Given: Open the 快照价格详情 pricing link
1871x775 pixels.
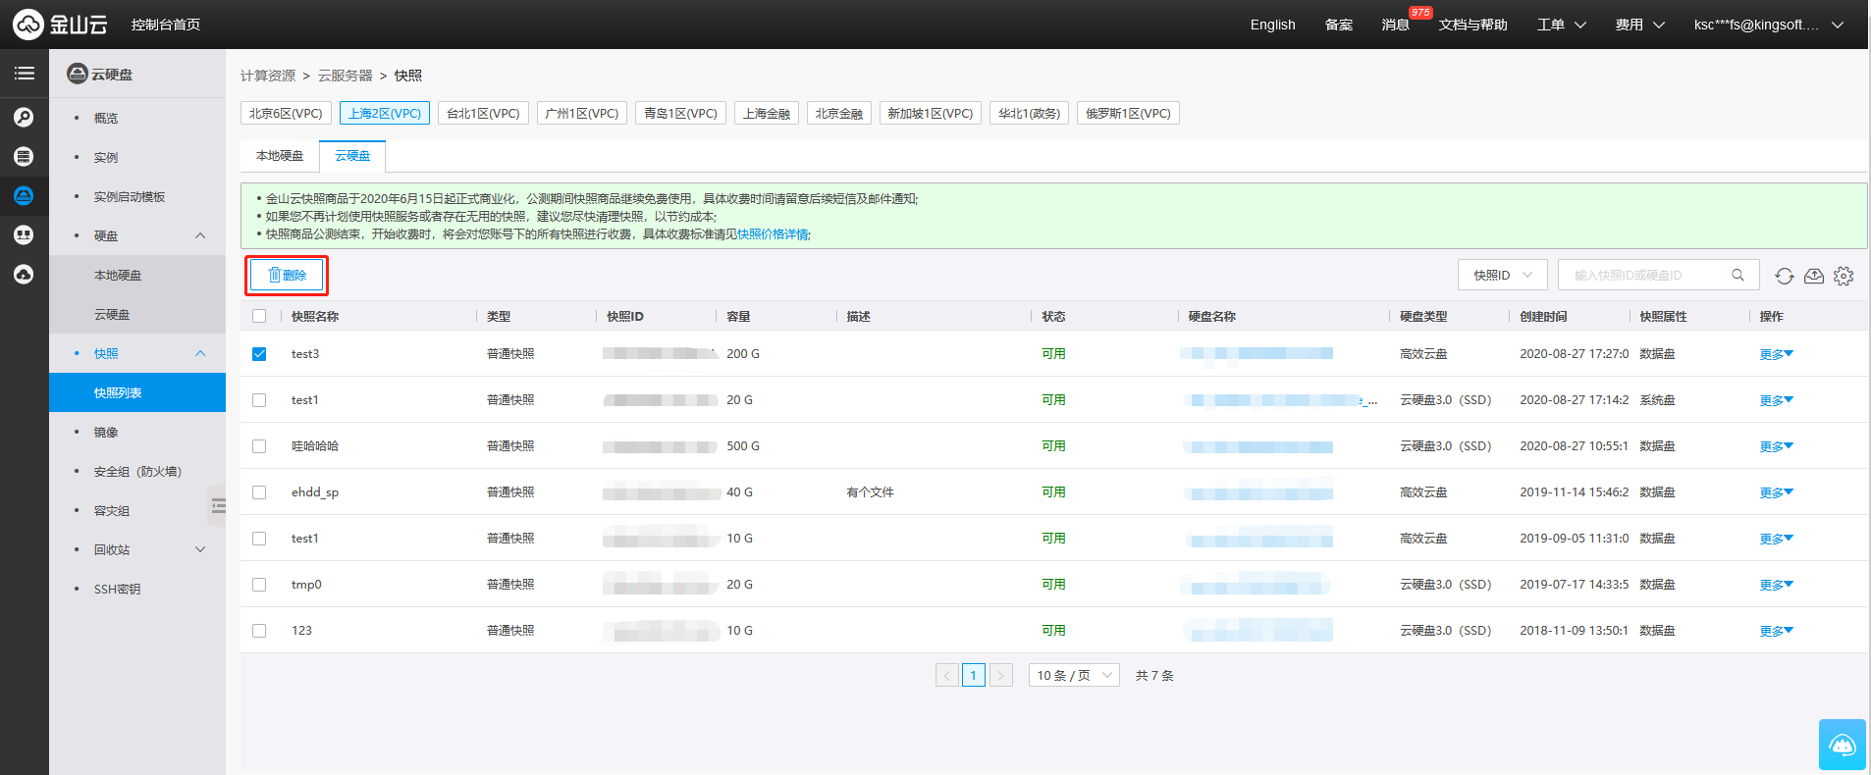Looking at the screenshot, I should tap(773, 234).
